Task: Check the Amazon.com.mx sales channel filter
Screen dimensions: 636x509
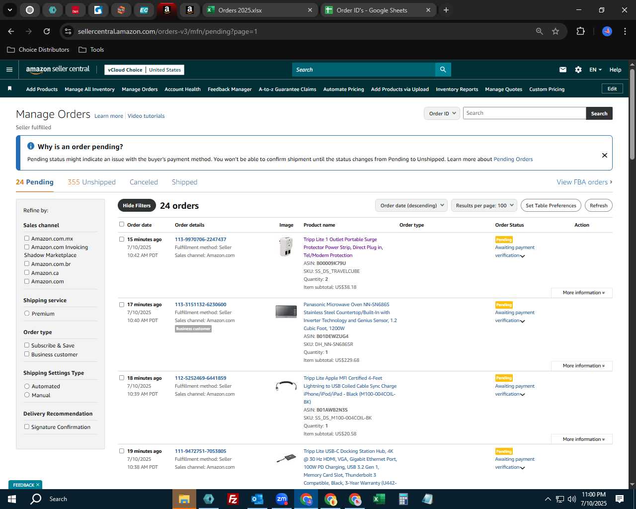Action: tap(27, 239)
